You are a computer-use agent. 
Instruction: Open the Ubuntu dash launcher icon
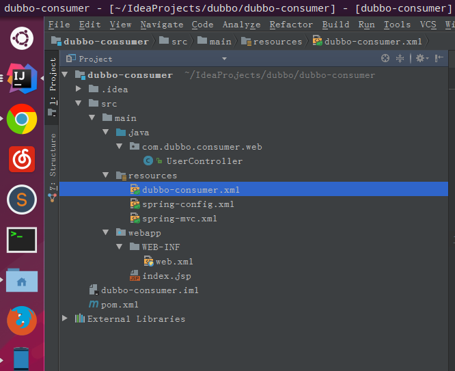[22, 38]
